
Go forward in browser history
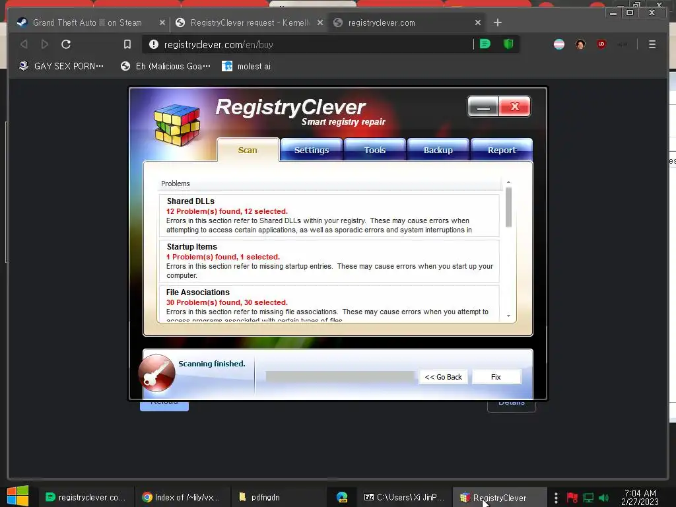click(45, 44)
